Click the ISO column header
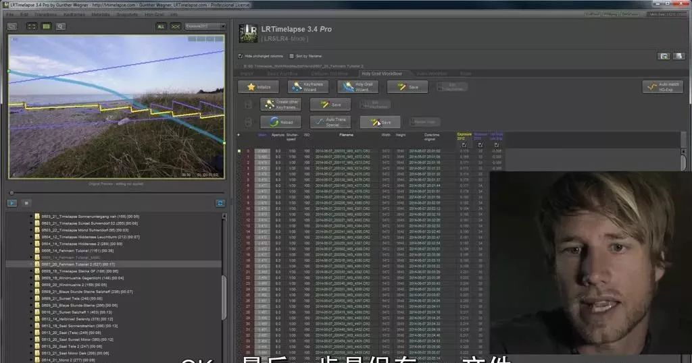 pyautogui.click(x=307, y=135)
